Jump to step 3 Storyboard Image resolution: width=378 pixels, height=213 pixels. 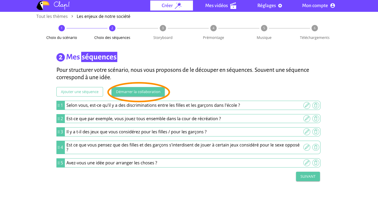[163, 28]
